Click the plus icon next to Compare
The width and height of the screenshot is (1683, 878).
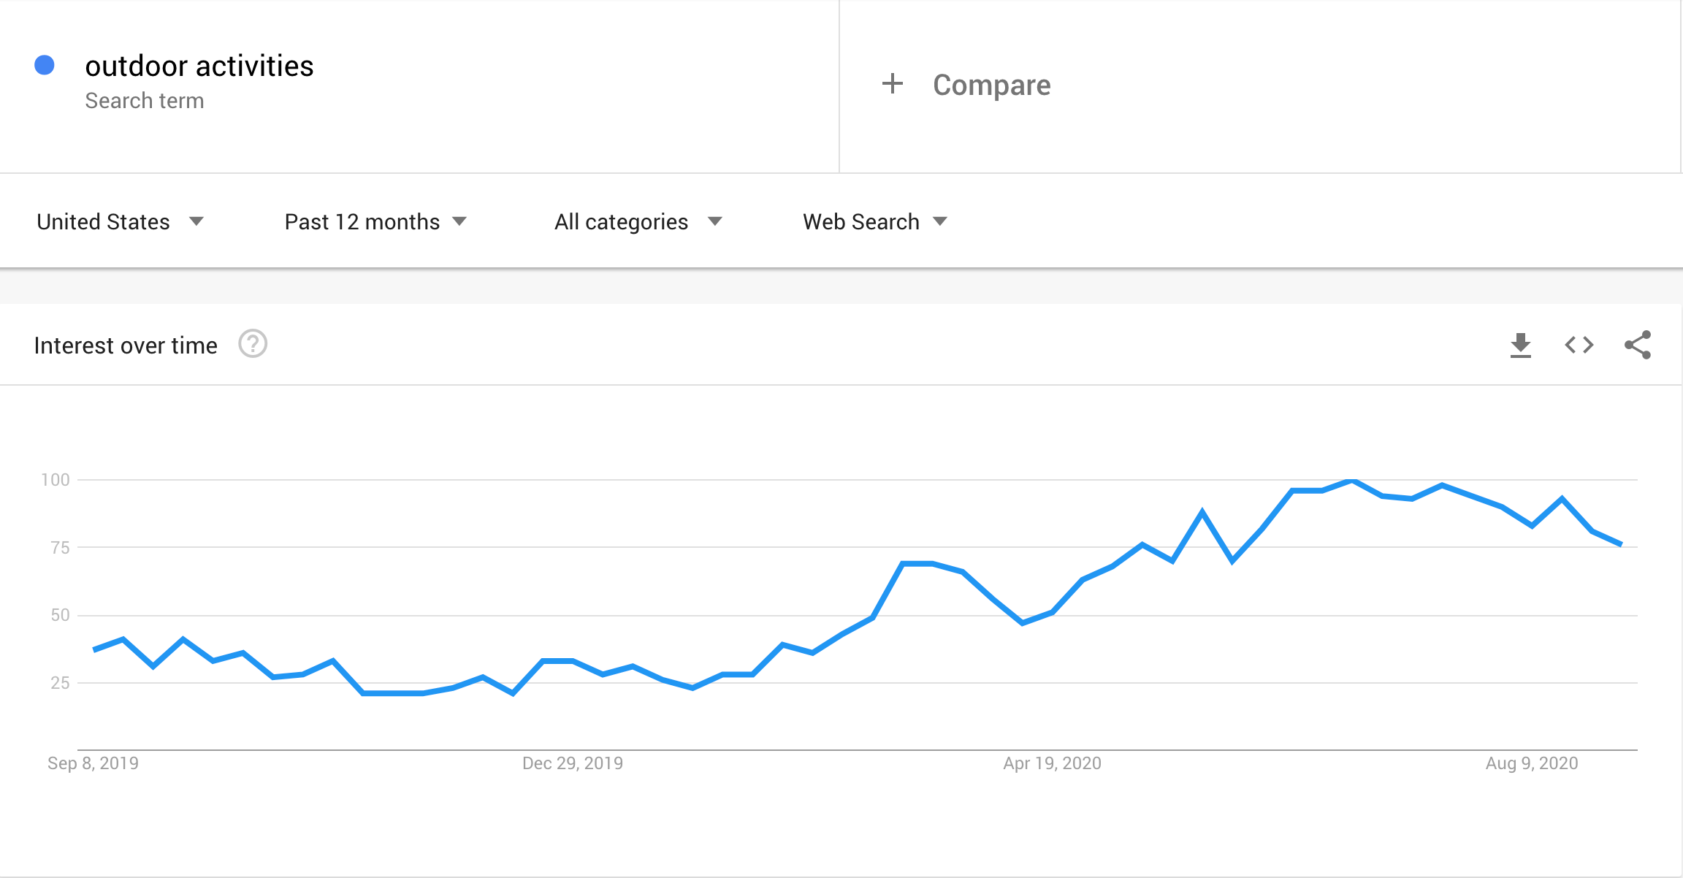892,84
